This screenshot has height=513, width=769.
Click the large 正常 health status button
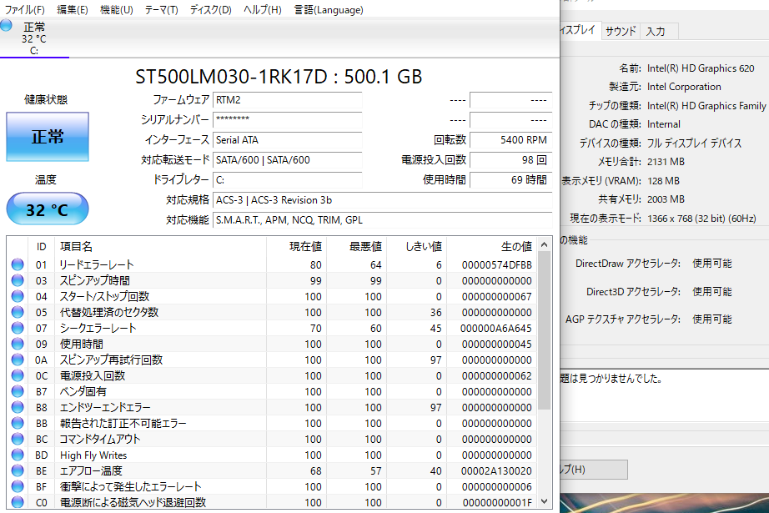pos(48,136)
